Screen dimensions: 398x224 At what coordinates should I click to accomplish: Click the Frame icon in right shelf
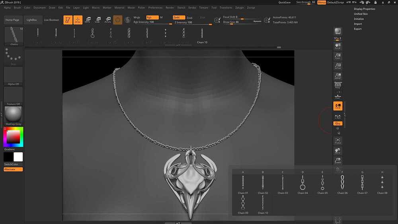(338, 141)
